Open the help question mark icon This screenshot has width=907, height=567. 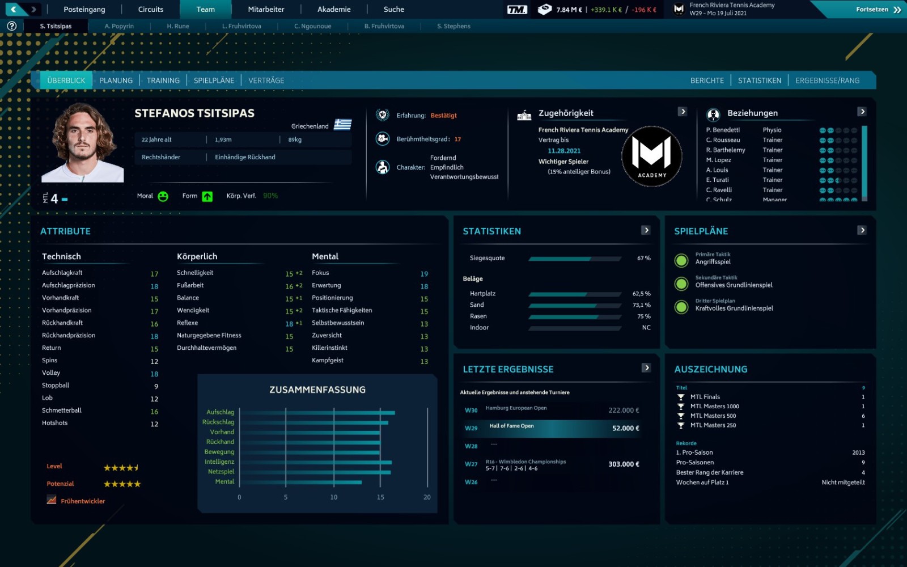tap(11, 26)
